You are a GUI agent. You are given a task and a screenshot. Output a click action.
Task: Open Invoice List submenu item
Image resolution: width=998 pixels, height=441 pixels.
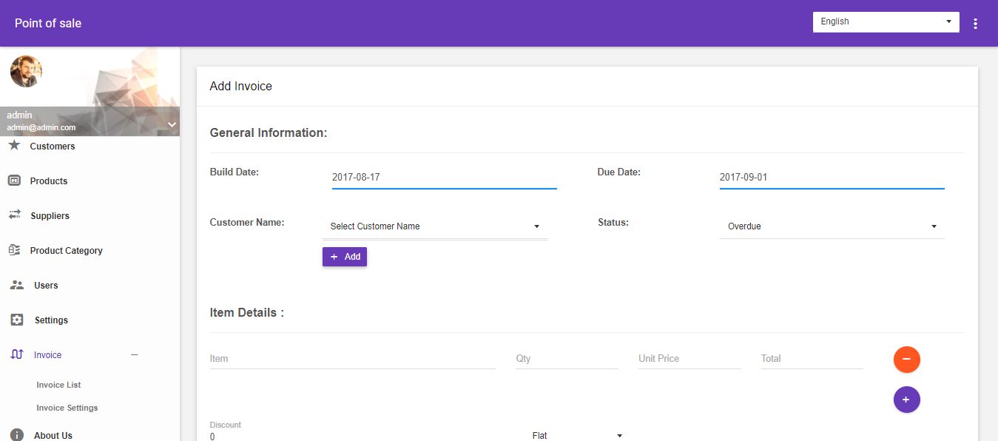[x=58, y=385]
